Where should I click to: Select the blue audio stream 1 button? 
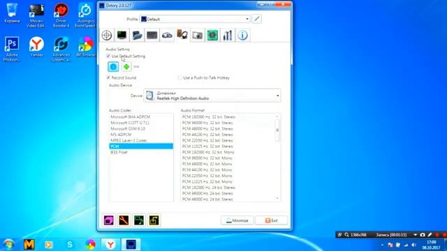point(113,67)
